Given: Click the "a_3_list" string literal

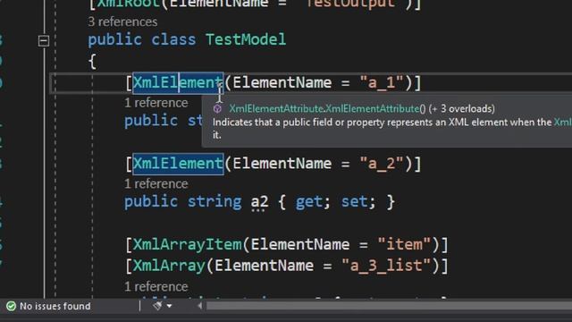Looking at the screenshot, I should [386, 266].
